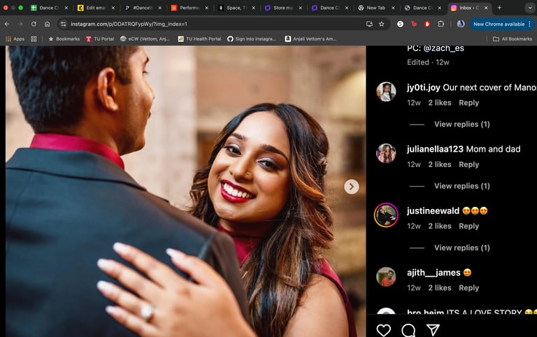Close the Inbox tab
Image resolution: width=537 pixels, height=337 pixels.
tap(486, 8)
